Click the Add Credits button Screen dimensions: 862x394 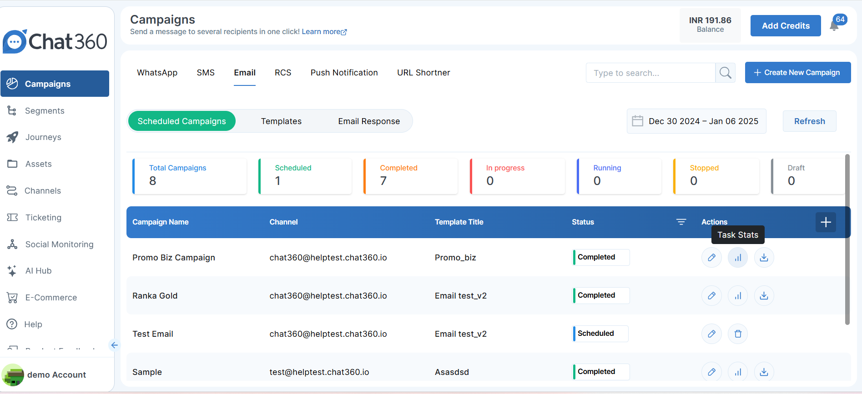786,26
